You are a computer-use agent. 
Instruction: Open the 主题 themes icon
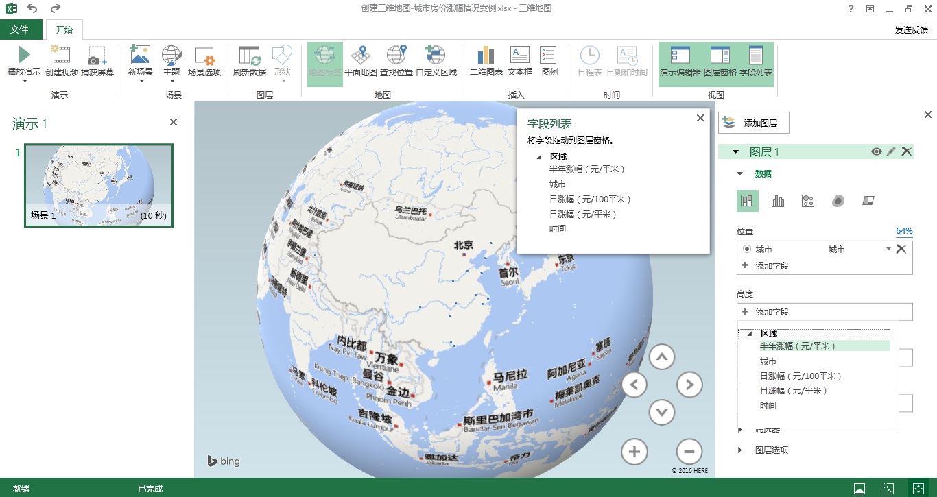171,56
